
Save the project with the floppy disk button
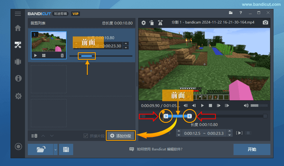(66, 149)
